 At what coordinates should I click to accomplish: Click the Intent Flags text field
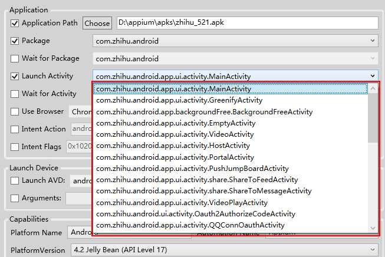pyautogui.click(x=79, y=147)
